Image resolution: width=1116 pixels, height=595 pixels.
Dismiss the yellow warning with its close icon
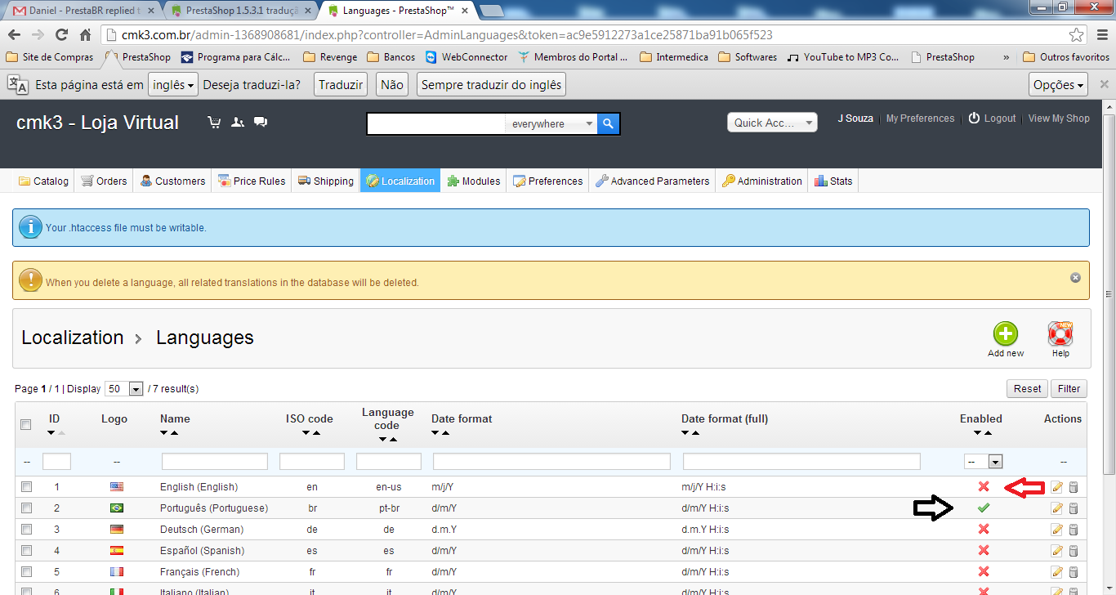pos(1075,277)
